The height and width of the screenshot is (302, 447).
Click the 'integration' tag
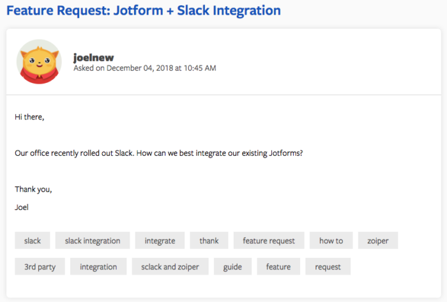point(98,267)
